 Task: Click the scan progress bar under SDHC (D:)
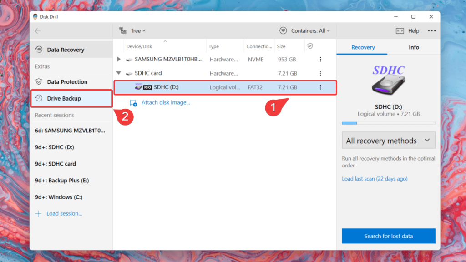[x=388, y=123]
